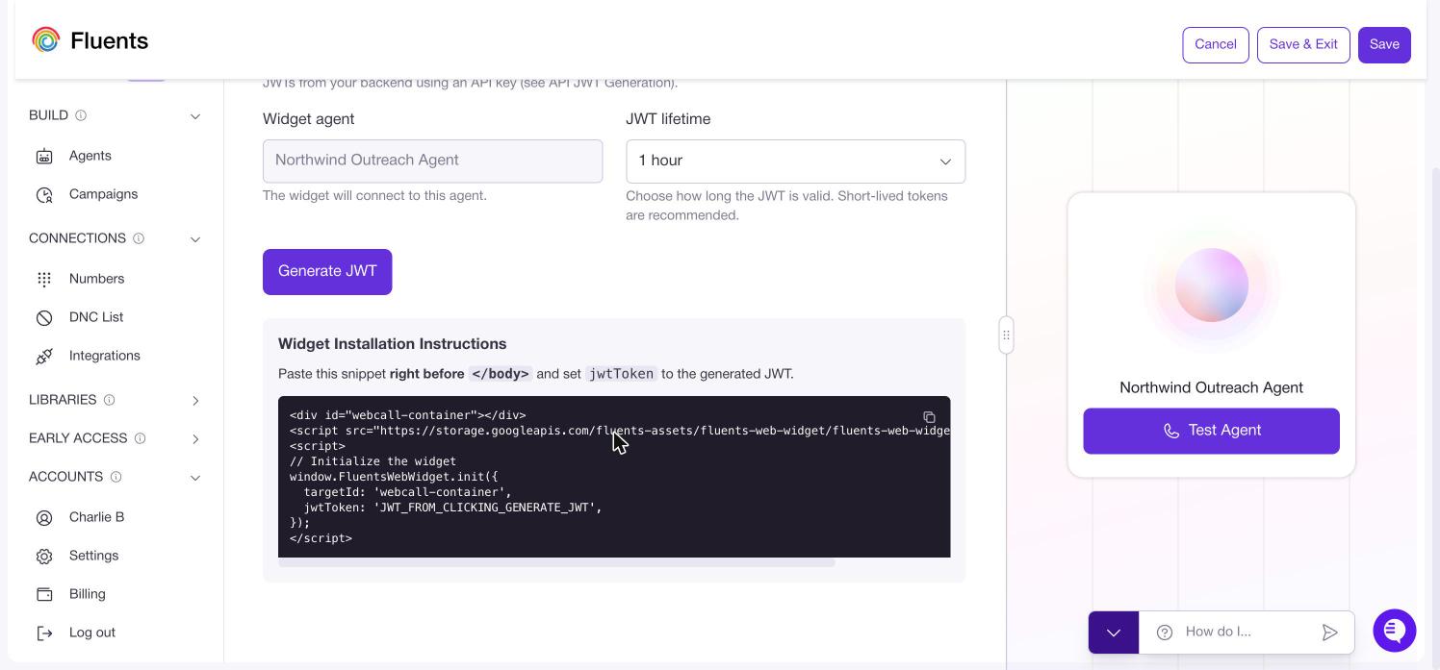Viewport: 1440px width, 670px height.
Task: Click the Northwind Outreach Agent preview title
Action: pos(1211,387)
